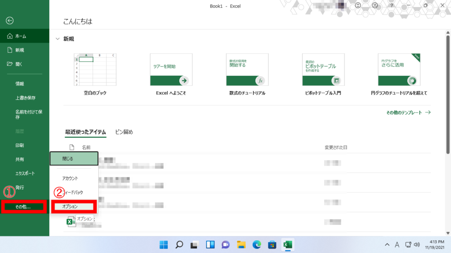Open File Explorer from the taskbar
Viewport: 451px width, 253px height.
(x=241, y=245)
